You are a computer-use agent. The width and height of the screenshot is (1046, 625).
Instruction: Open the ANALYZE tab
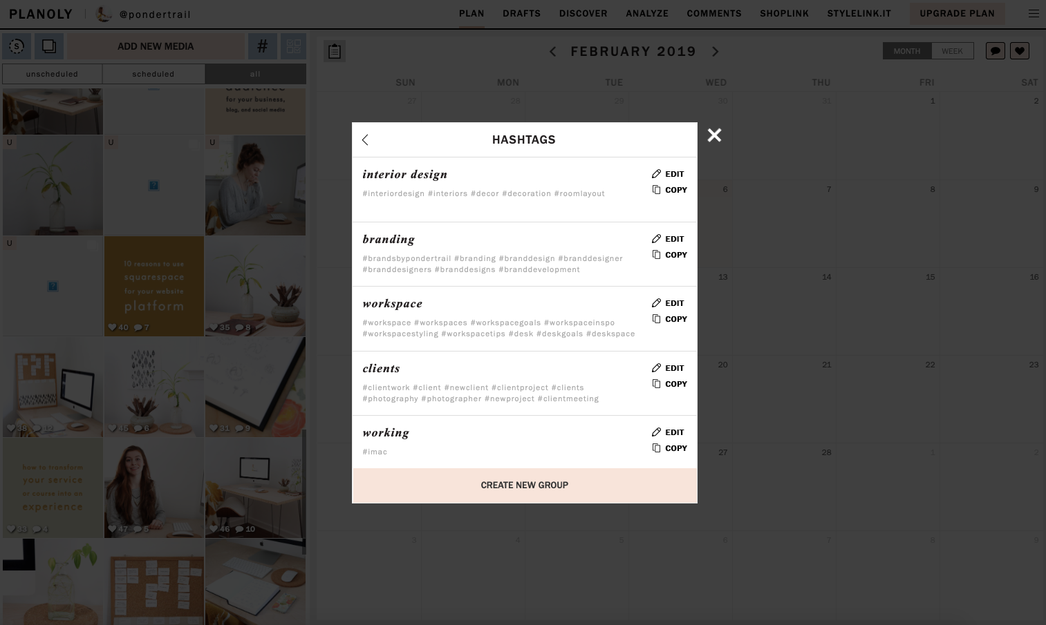pos(647,13)
